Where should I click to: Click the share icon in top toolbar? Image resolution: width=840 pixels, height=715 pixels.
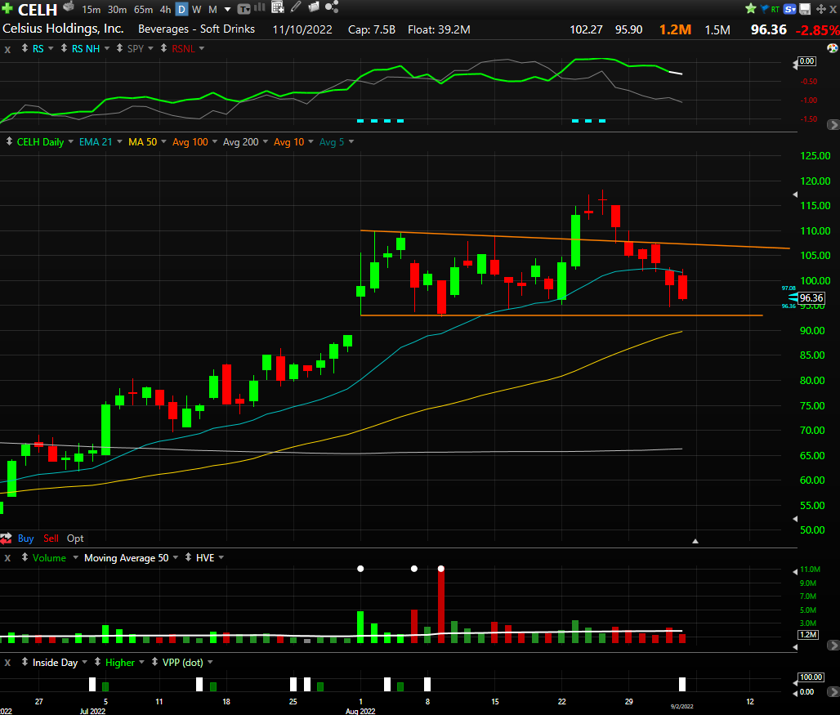[332, 7]
